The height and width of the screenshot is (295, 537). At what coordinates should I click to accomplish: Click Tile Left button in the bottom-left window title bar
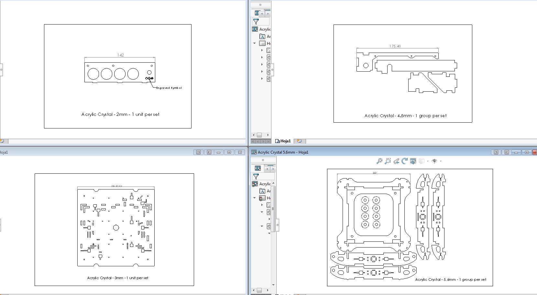coord(199,152)
